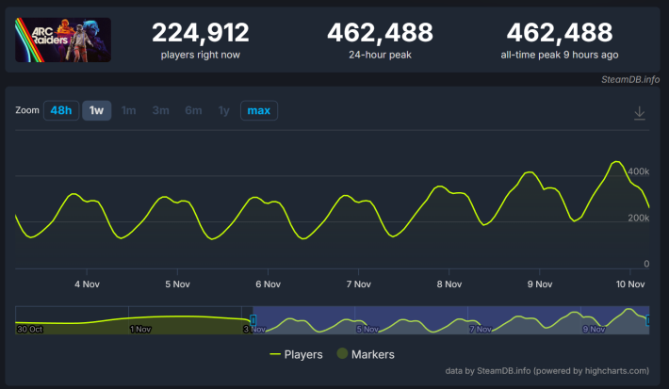Choose the 1m zoom option

point(129,110)
